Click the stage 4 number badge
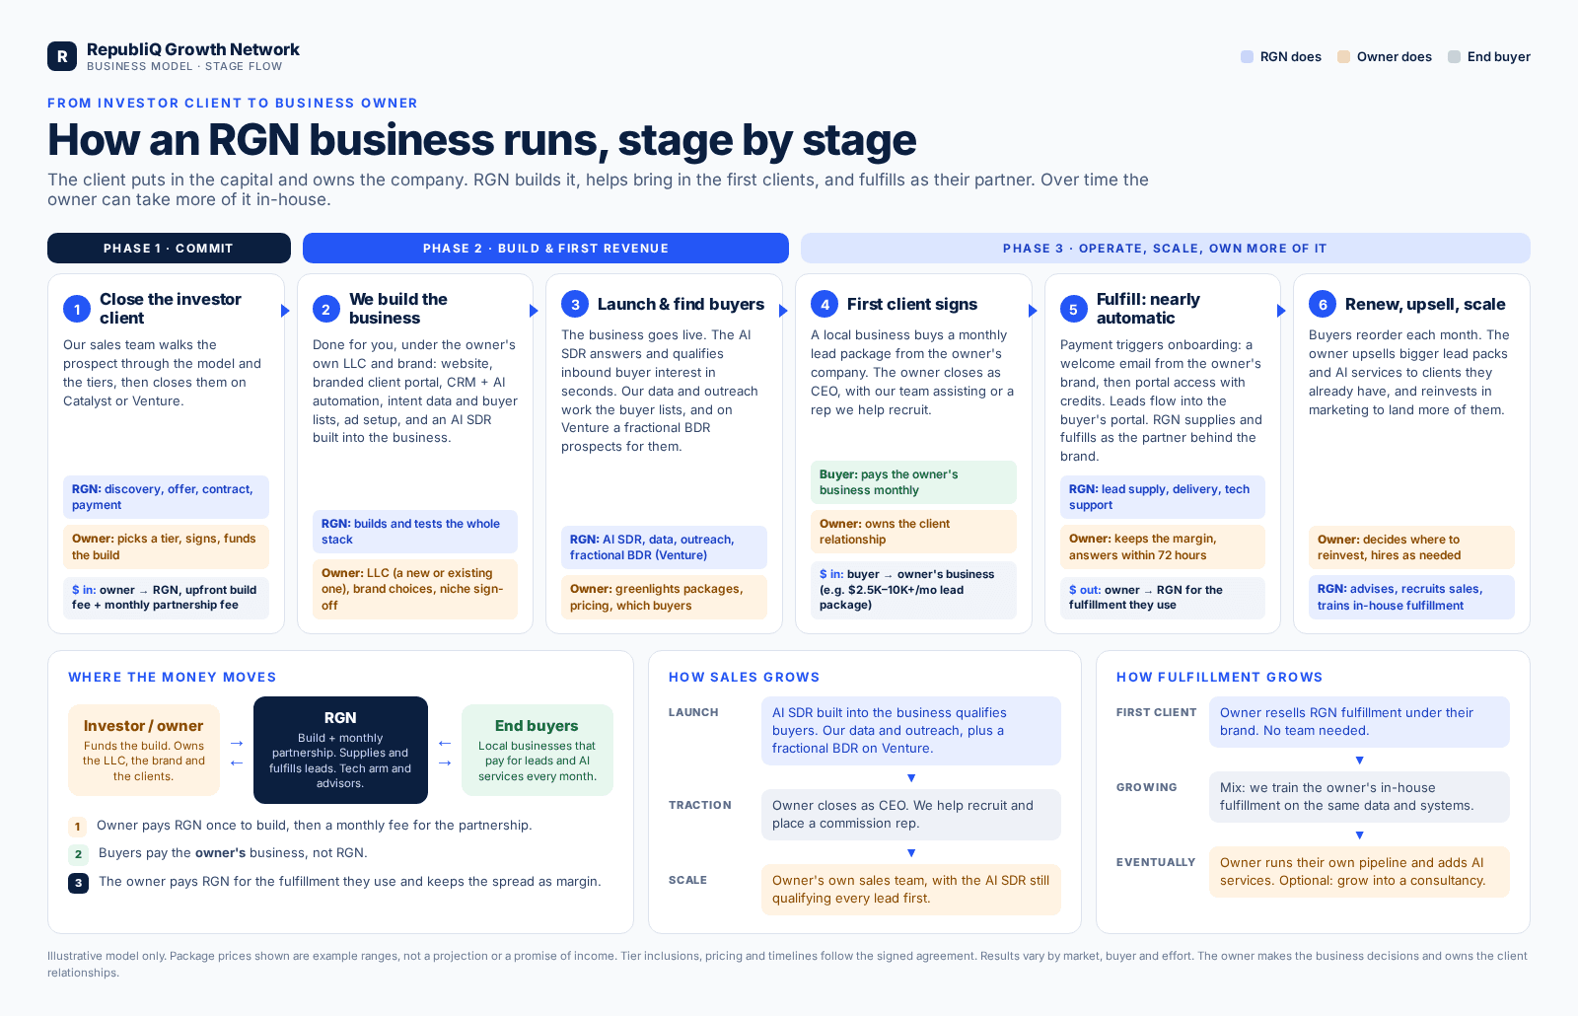This screenshot has width=1578, height=1016. [825, 304]
